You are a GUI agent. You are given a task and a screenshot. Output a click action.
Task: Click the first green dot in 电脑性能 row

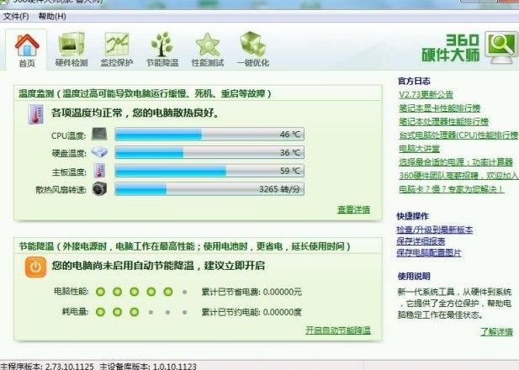coord(100,292)
